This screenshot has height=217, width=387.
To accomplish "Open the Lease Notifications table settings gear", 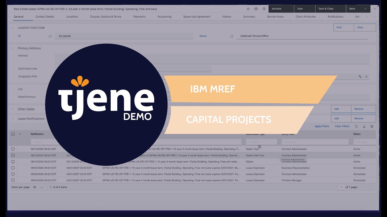I will pyautogui.click(x=372, y=126).
